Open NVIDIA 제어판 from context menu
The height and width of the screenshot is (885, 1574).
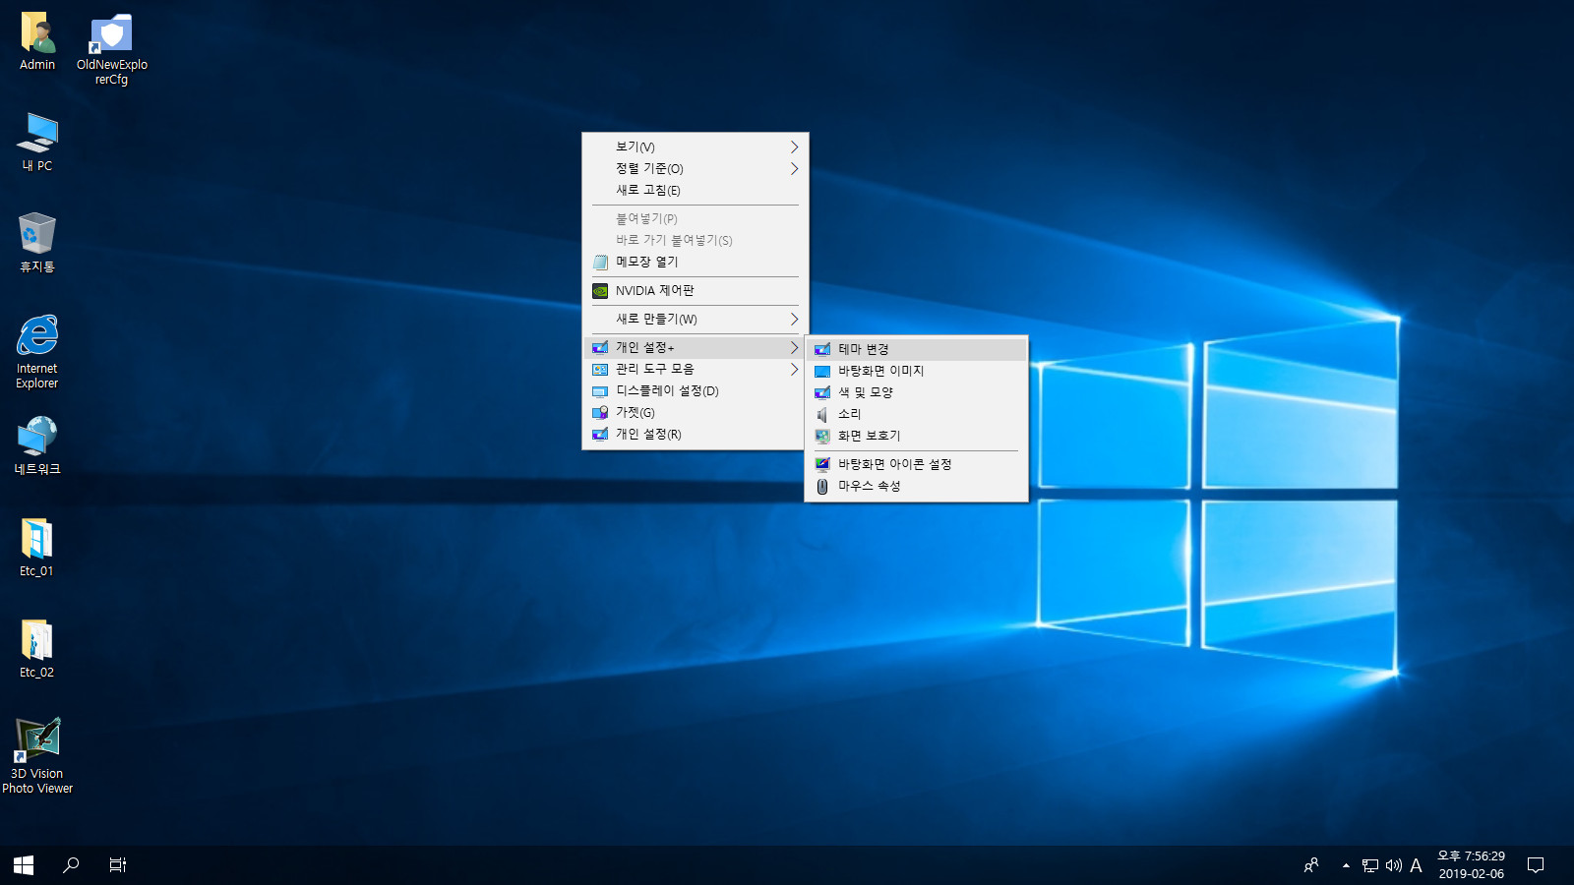point(696,290)
